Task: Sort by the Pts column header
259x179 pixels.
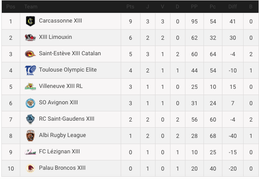Action: [130, 7]
